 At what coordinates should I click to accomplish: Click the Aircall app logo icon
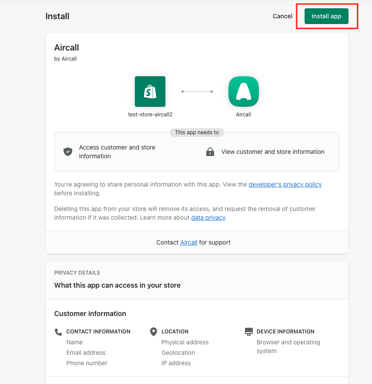point(244,92)
